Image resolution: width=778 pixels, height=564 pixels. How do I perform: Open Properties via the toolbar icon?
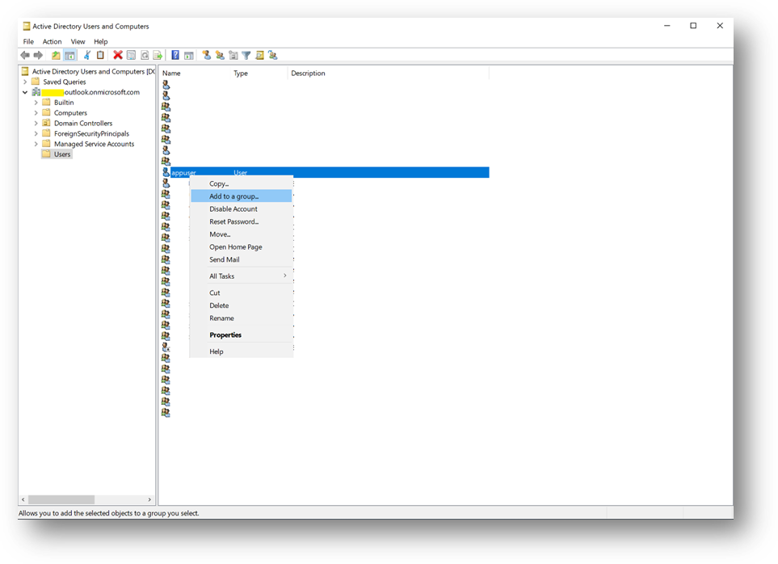(131, 55)
